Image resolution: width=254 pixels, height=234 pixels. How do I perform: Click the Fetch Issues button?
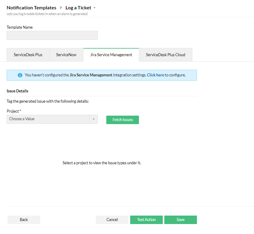click(123, 120)
